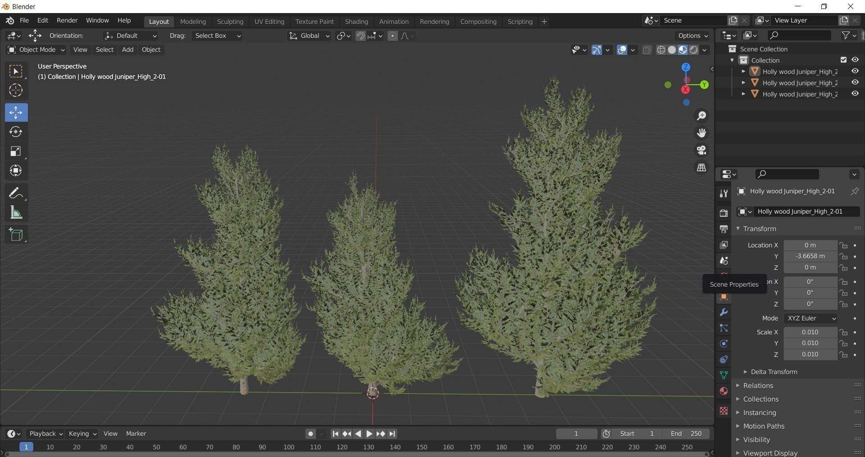Open the Render menu
The image size is (865, 457).
[67, 20]
